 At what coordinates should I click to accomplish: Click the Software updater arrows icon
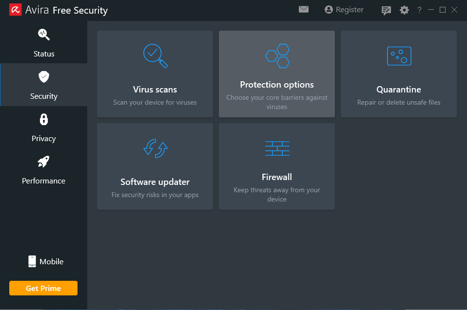click(155, 148)
